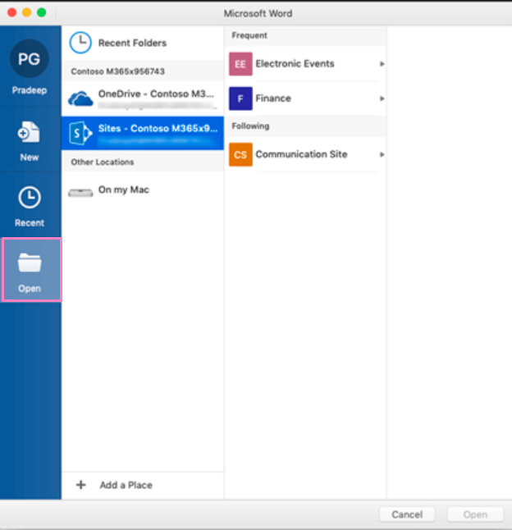512x530 pixels.
Task: Open the Finance site entry
Action: pos(273,98)
